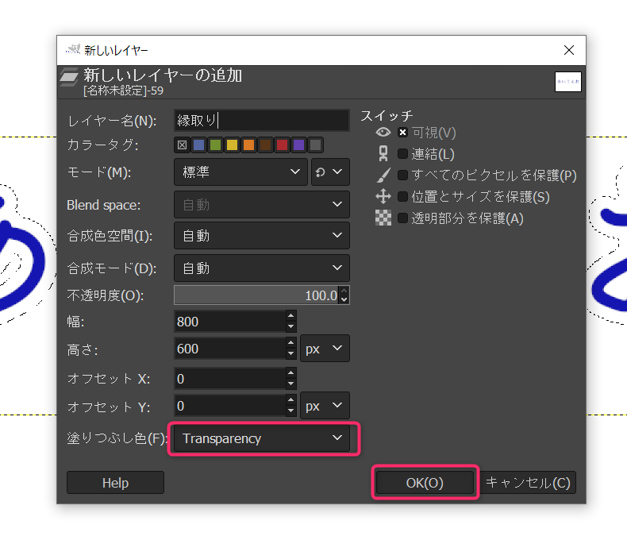Decrease オフセット X with down arrow
627x540 pixels.
[x=291, y=384]
